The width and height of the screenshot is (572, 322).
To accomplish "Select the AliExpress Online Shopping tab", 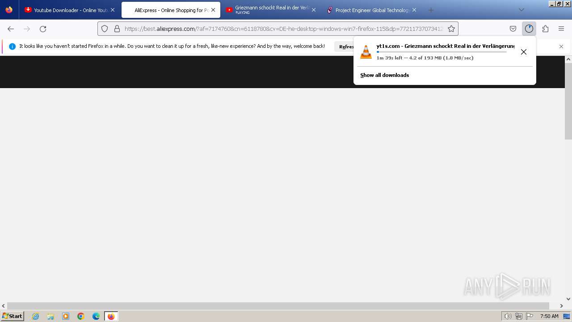I will coord(171,10).
